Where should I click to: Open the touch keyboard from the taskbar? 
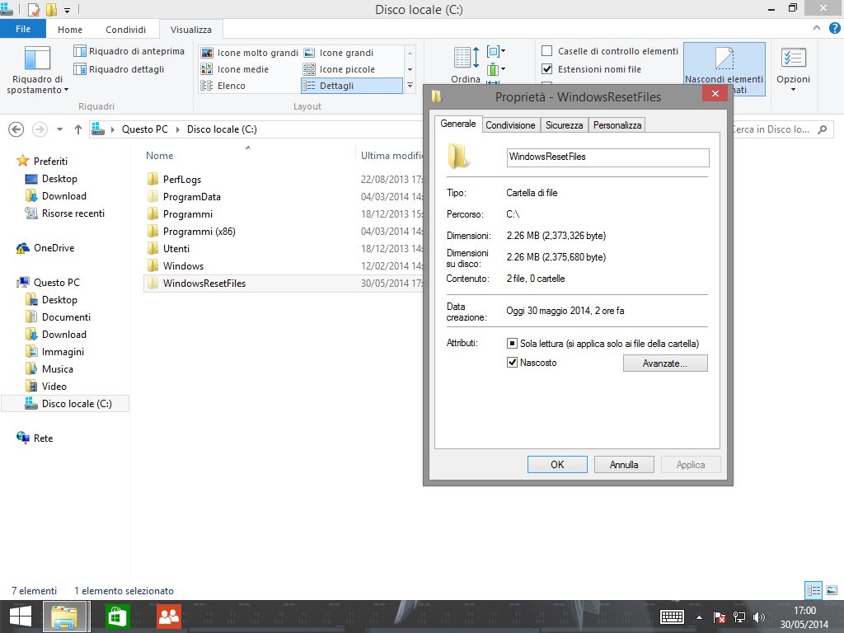(x=672, y=617)
